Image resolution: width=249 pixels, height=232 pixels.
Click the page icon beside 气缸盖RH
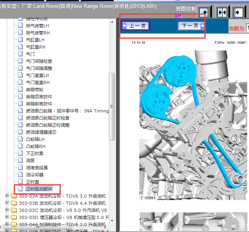[x=21, y=47]
